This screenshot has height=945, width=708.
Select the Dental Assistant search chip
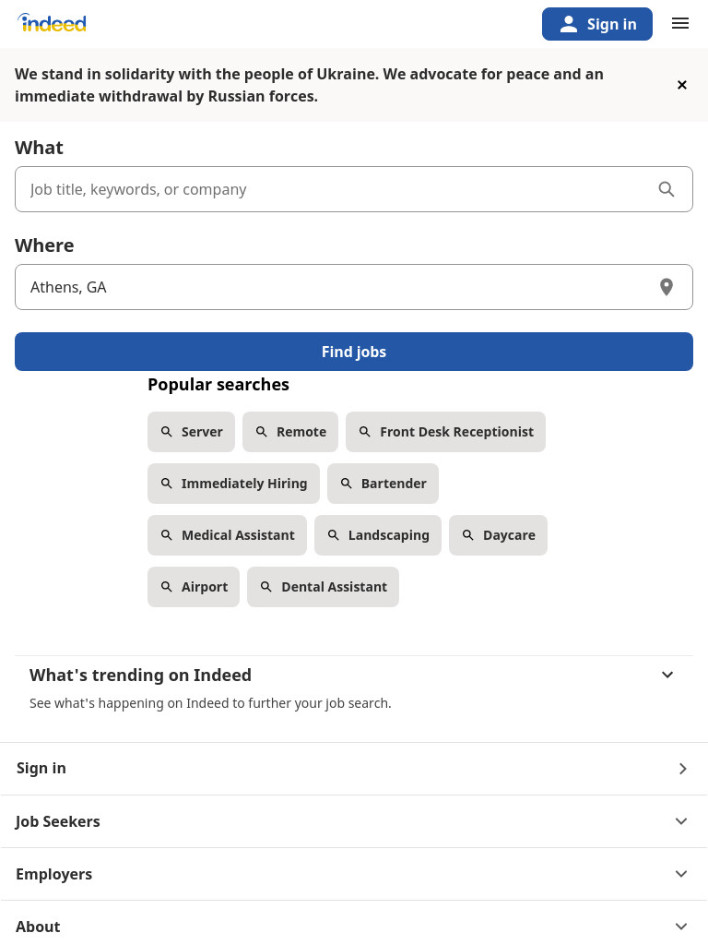[x=324, y=586]
